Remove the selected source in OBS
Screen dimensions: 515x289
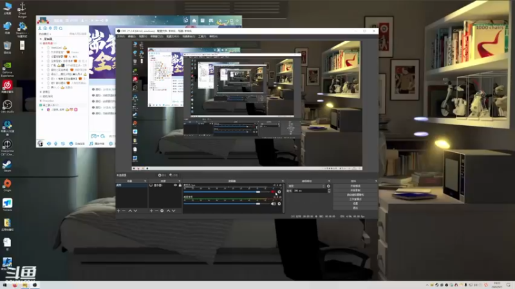click(x=156, y=211)
